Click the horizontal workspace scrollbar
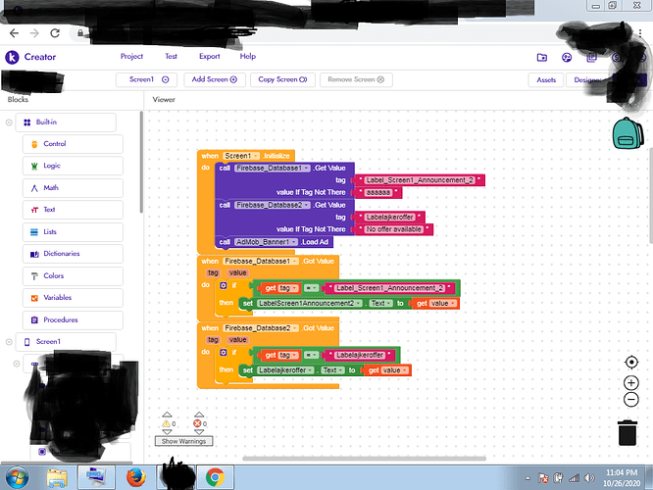653x490 pixels. click(x=364, y=459)
